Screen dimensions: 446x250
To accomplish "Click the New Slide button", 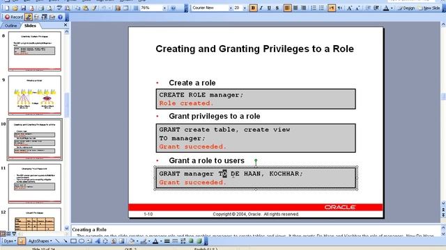I will 429,8.
